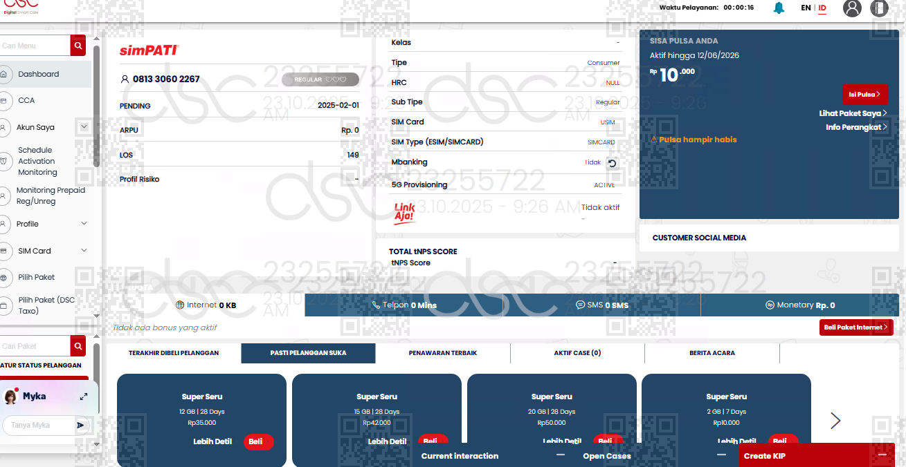Screen dimensions: 906x467
Task: Open the PENAWARAN TERBAIK tab
Action: point(443,353)
